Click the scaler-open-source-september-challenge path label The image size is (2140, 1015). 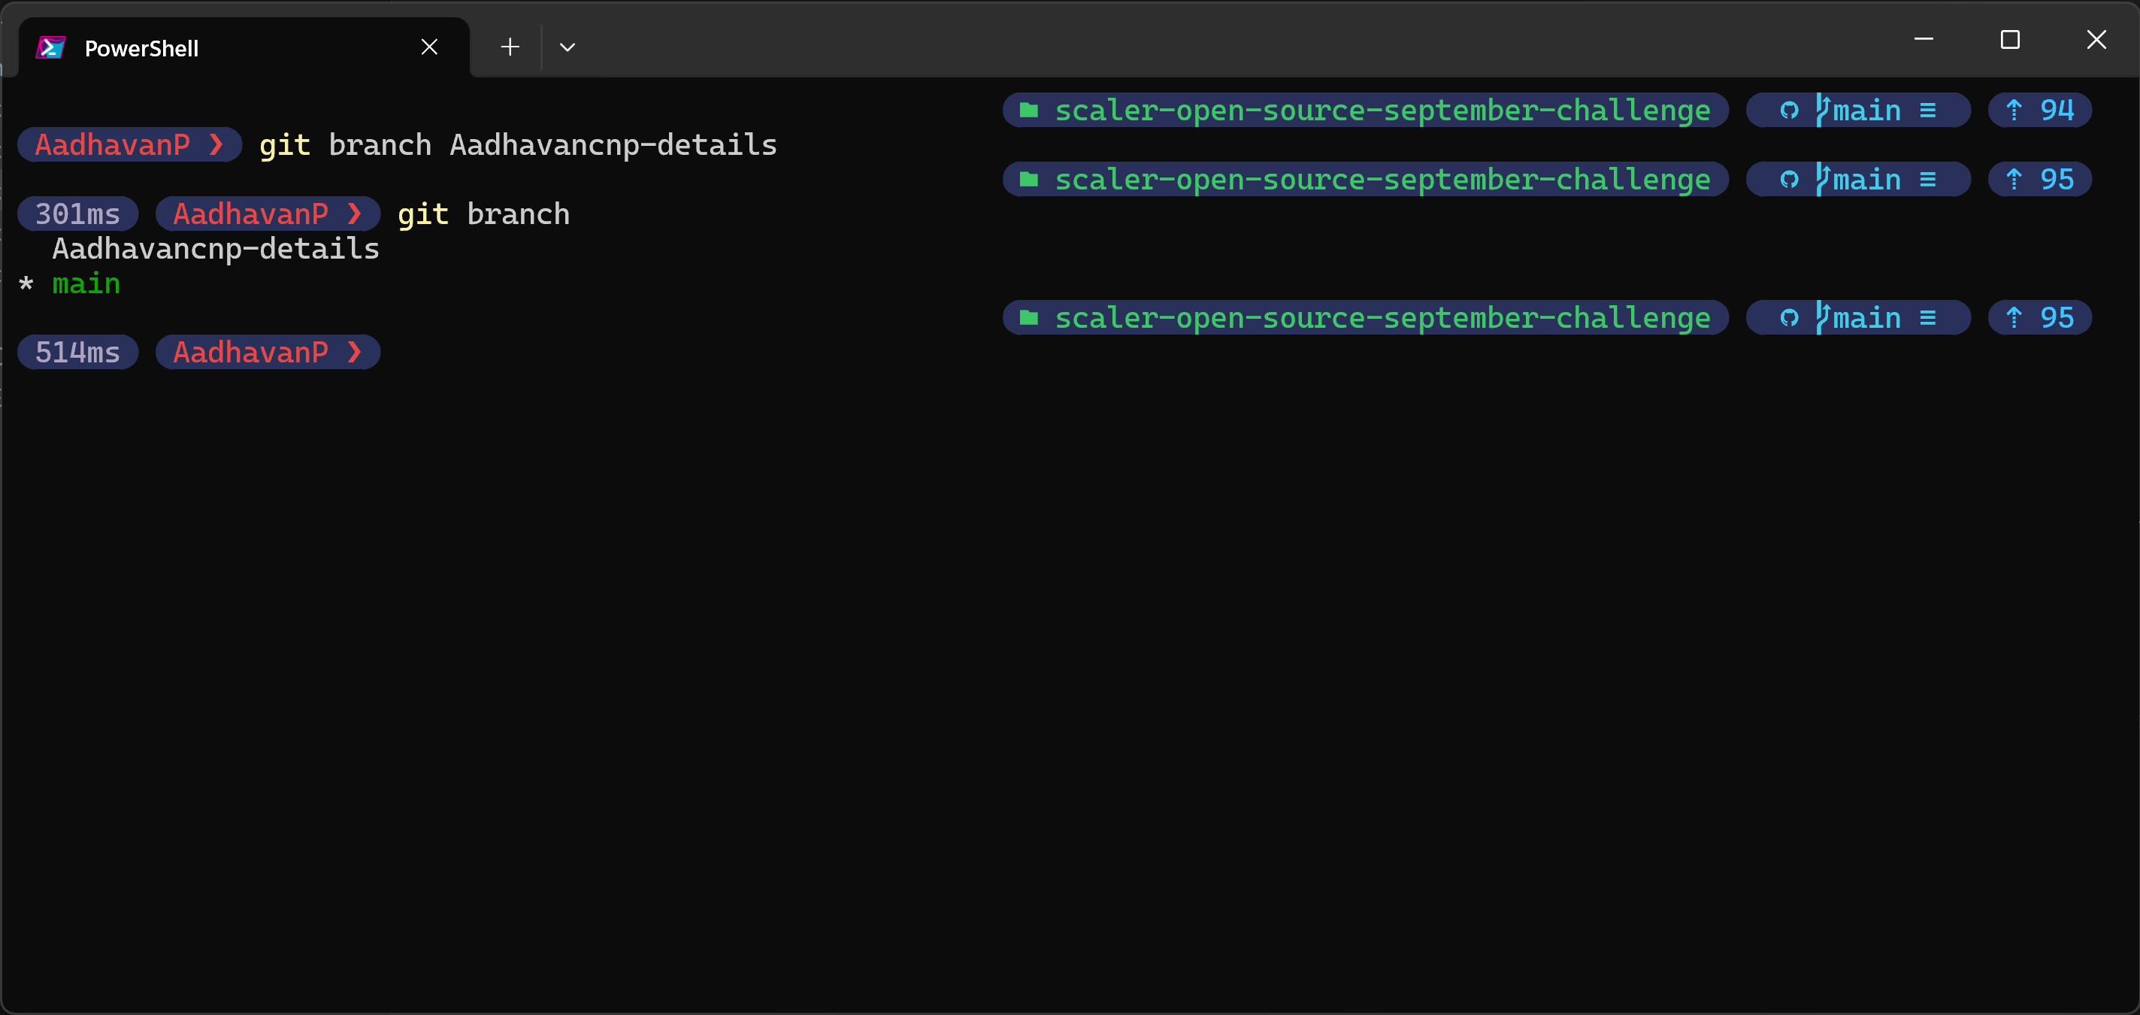click(x=1382, y=109)
